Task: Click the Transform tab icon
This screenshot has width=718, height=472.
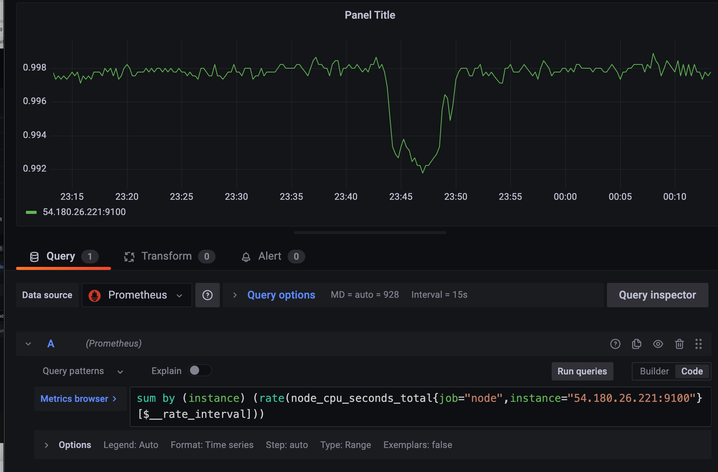Action: tap(129, 257)
